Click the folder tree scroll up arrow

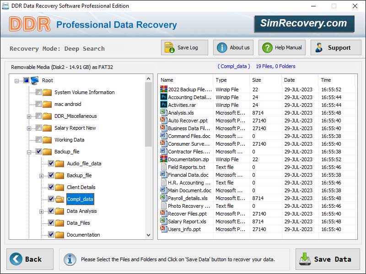[148, 79]
